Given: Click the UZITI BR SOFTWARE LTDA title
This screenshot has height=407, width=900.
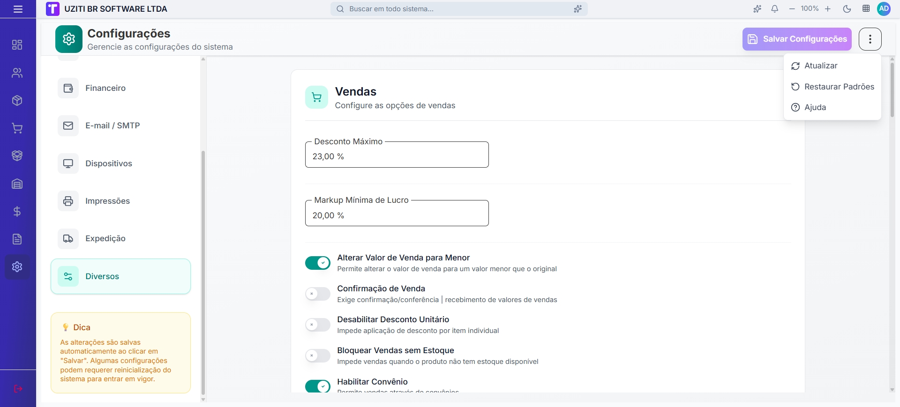Looking at the screenshot, I should coord(116,9).
